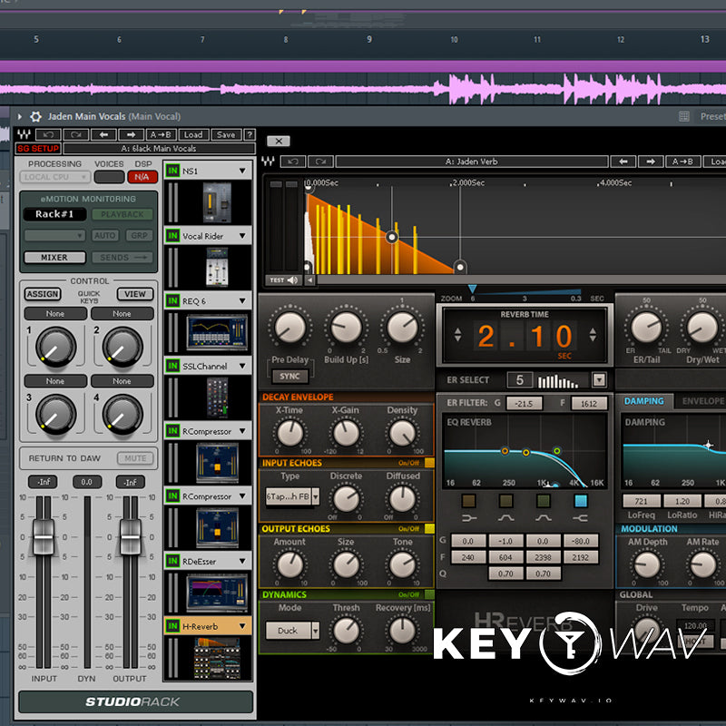Redo in H-Reverb toolbar

[320, 162]
